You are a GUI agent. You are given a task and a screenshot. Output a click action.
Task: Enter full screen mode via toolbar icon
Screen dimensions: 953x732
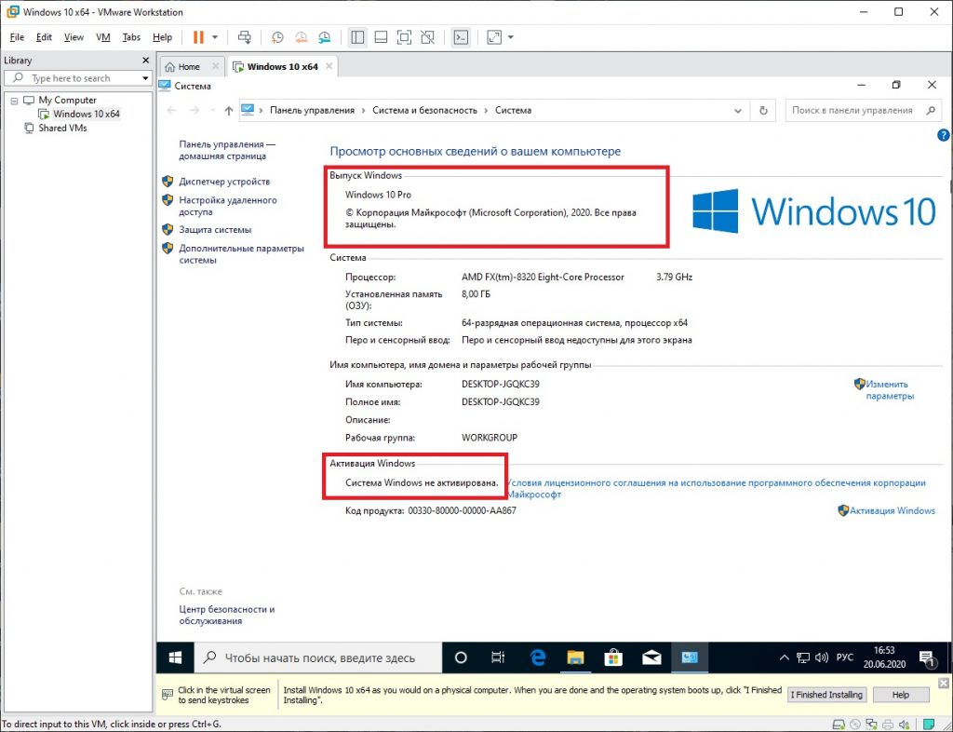tap(404, 37)
